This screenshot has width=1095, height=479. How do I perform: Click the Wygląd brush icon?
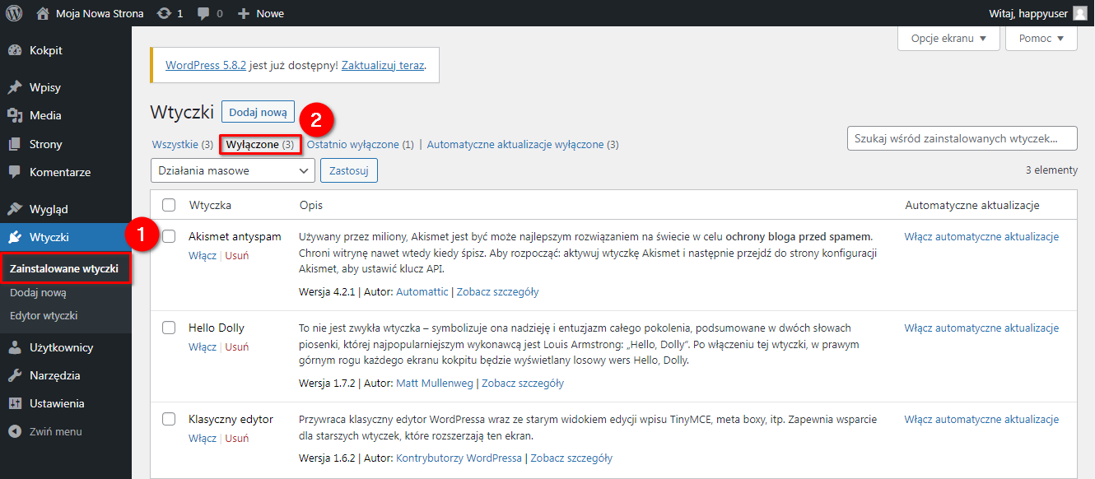click(x=14, y=209)
